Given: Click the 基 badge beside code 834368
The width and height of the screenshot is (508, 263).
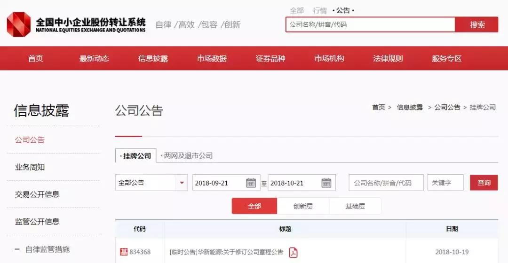Looking at the screenshot, I should pos(124,252).
